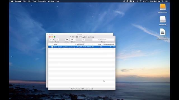Viewport: 179px width, 100px height.
Task: Click the Add plus button in toolbar
Action: [51, 40]
